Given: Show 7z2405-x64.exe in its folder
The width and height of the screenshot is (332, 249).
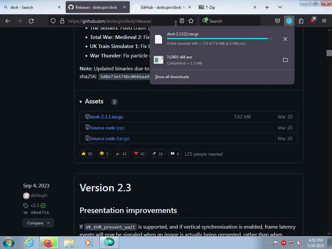Looking at the screenshot, I should 285,60.
